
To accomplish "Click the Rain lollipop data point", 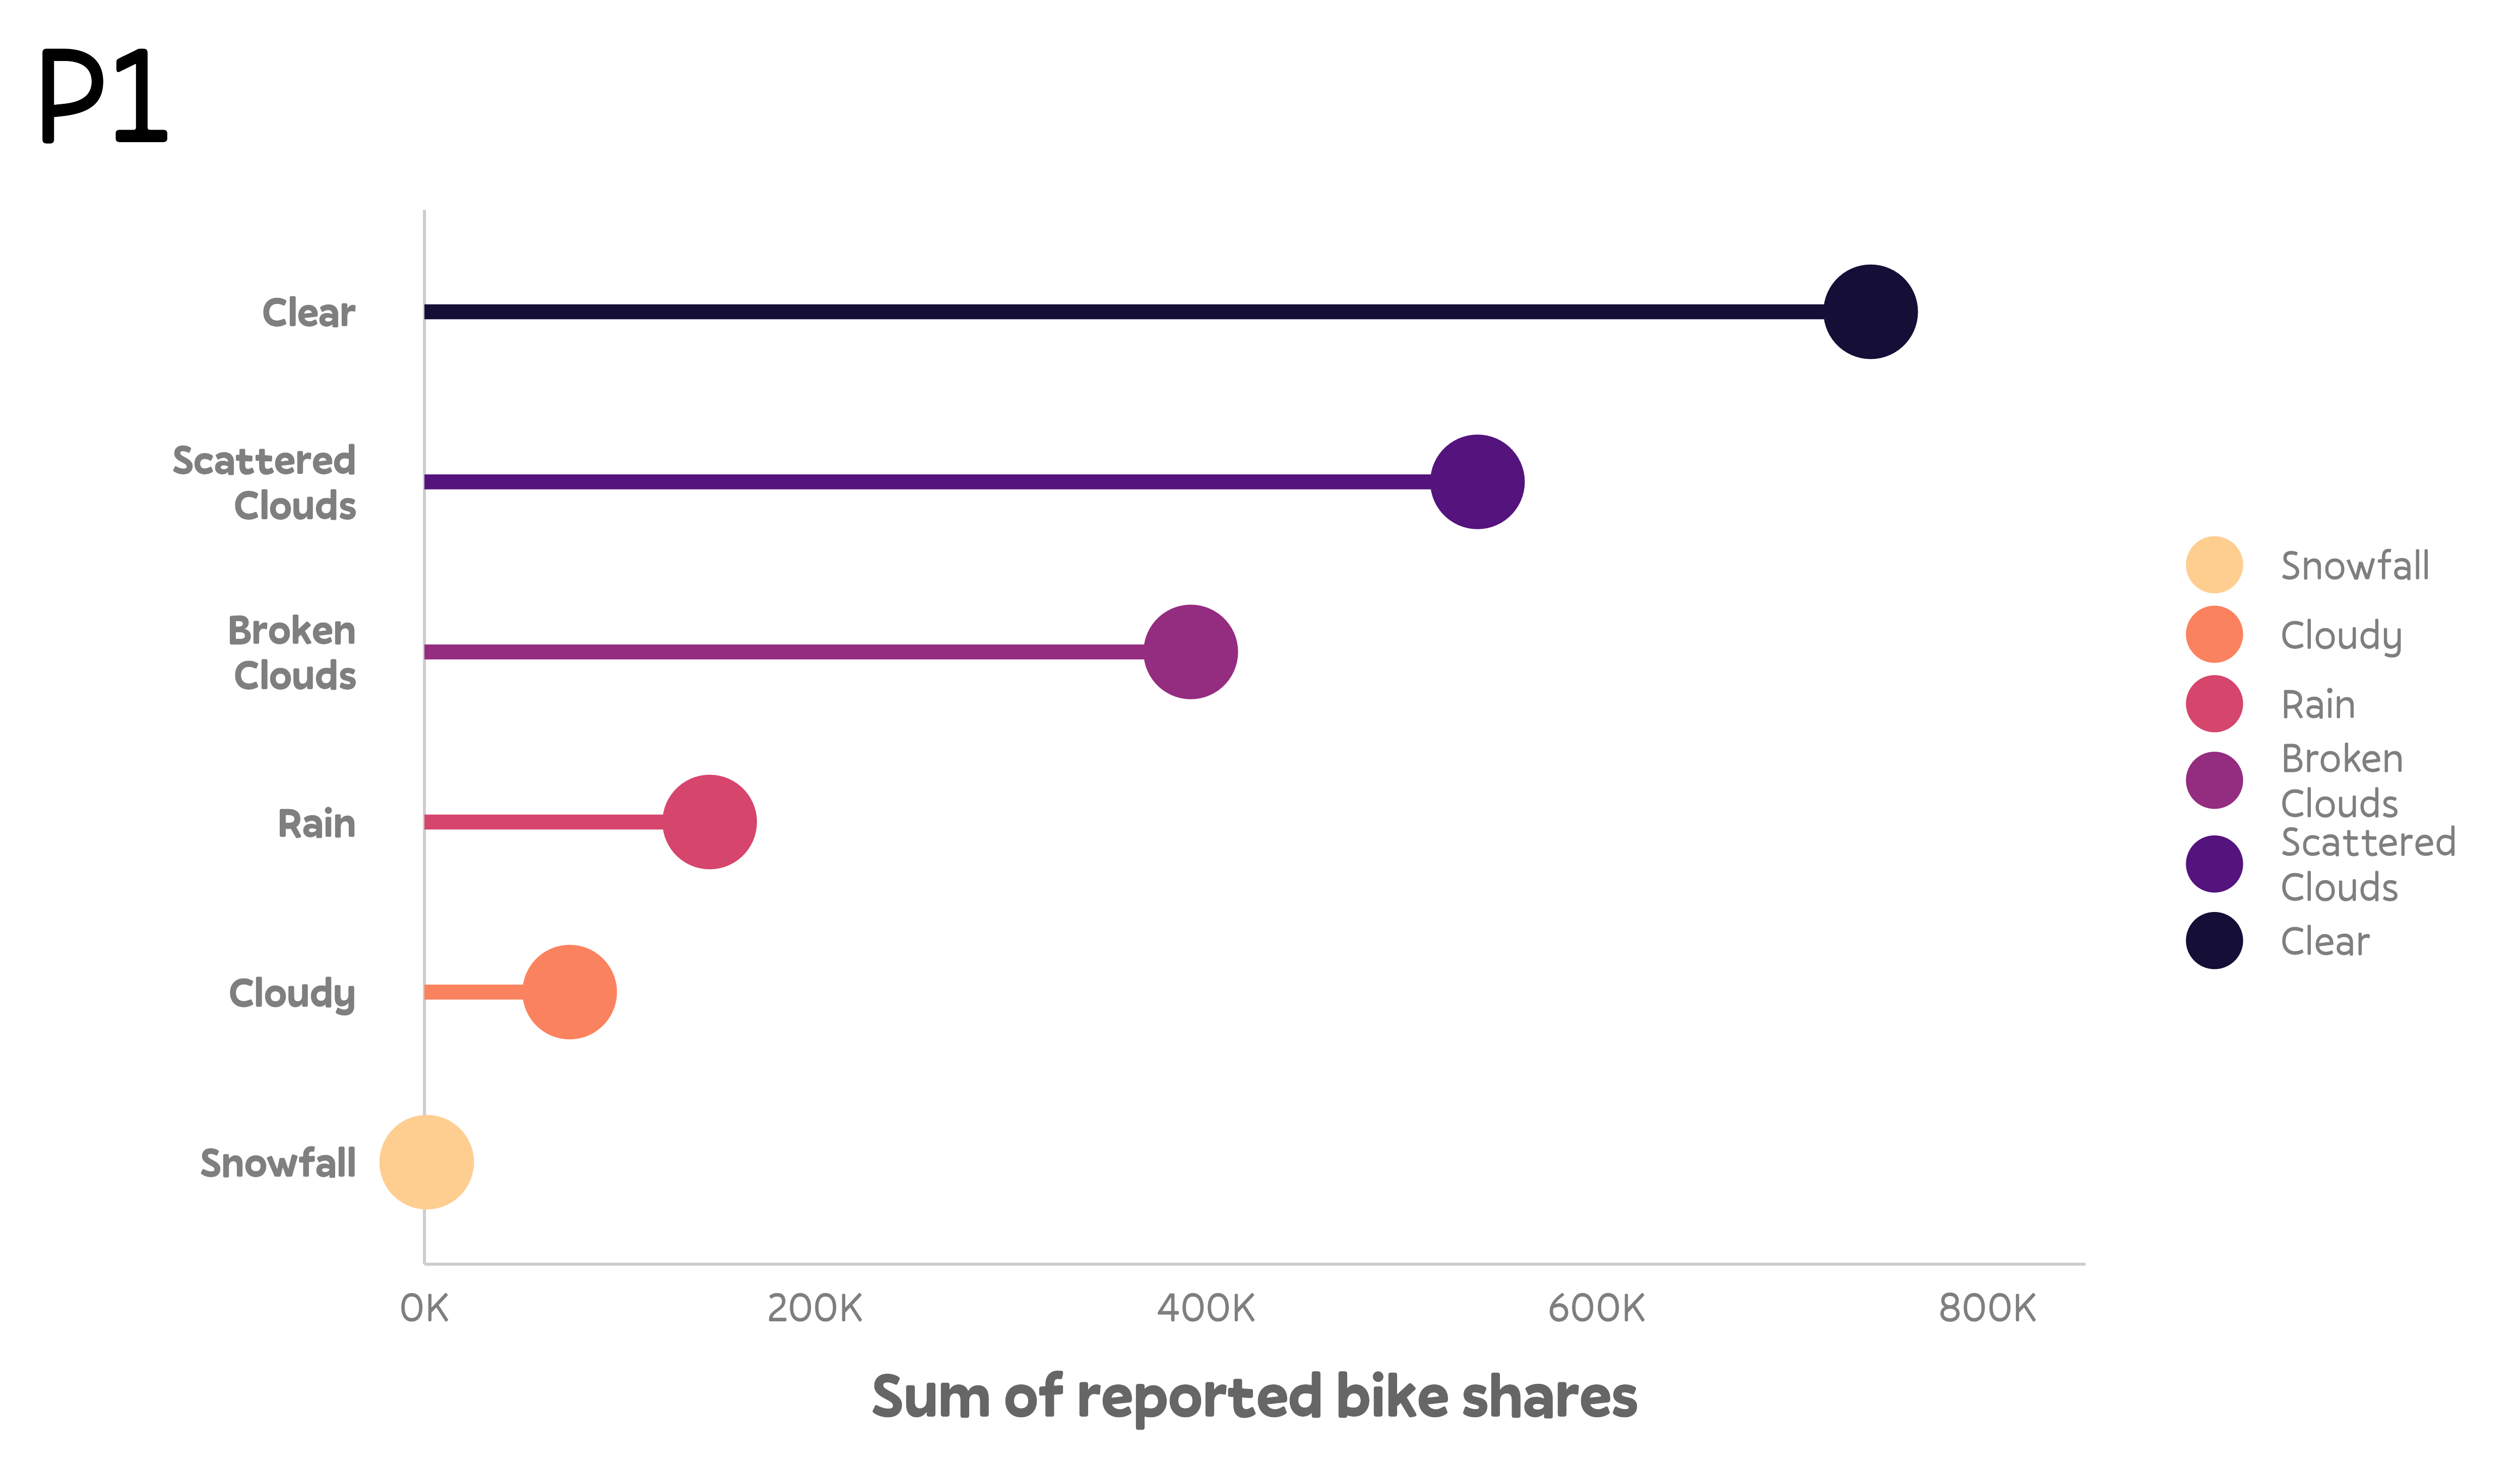I will [709, 822].
